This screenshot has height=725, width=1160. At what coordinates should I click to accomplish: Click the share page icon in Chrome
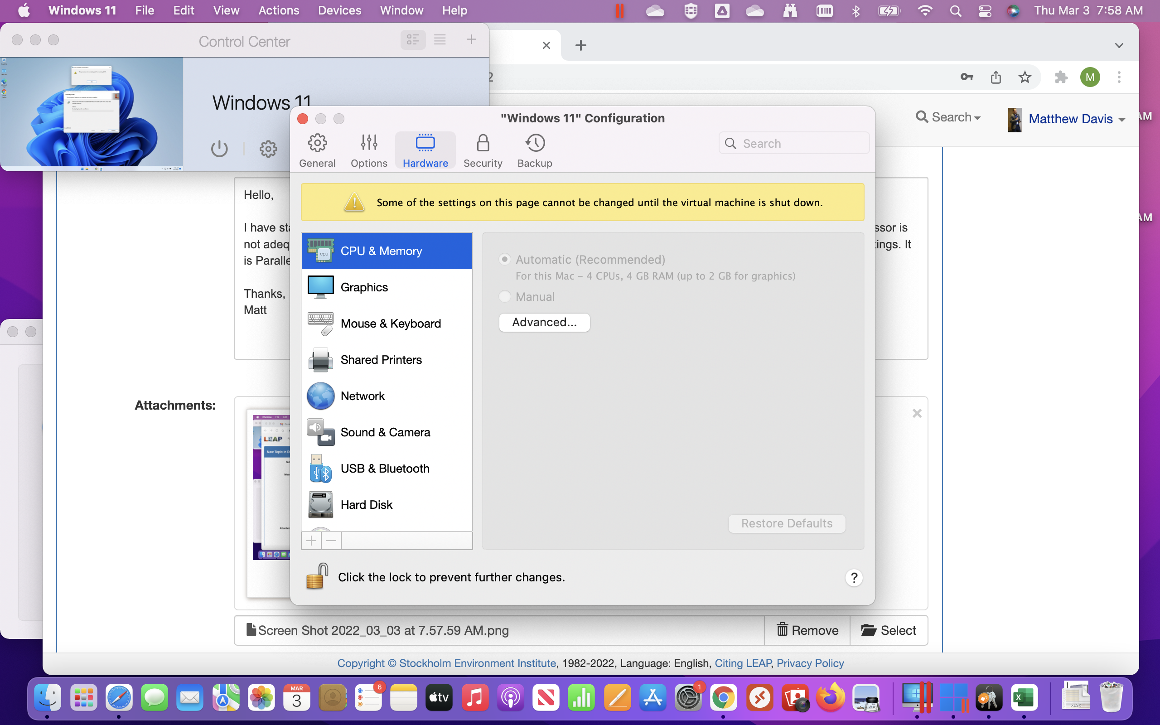(996, 77)
